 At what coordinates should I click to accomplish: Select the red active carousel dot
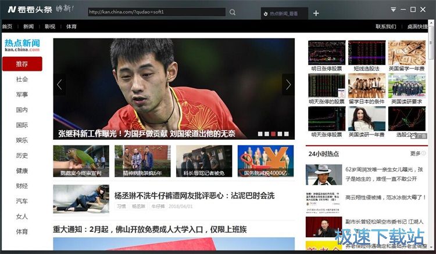click(273, 134)
